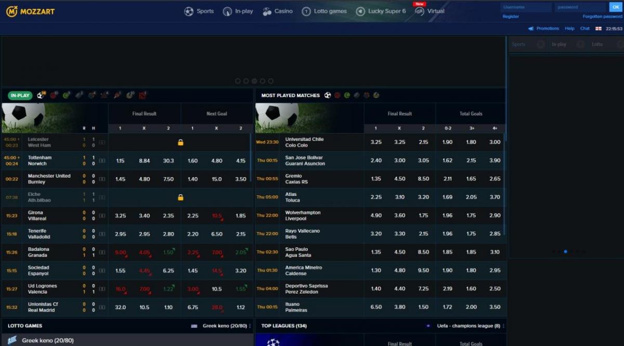This screenshot has width=624, height=346.
Task: Select the green tennis icon in the In-Play filter row
Action: tap(67, 96)
